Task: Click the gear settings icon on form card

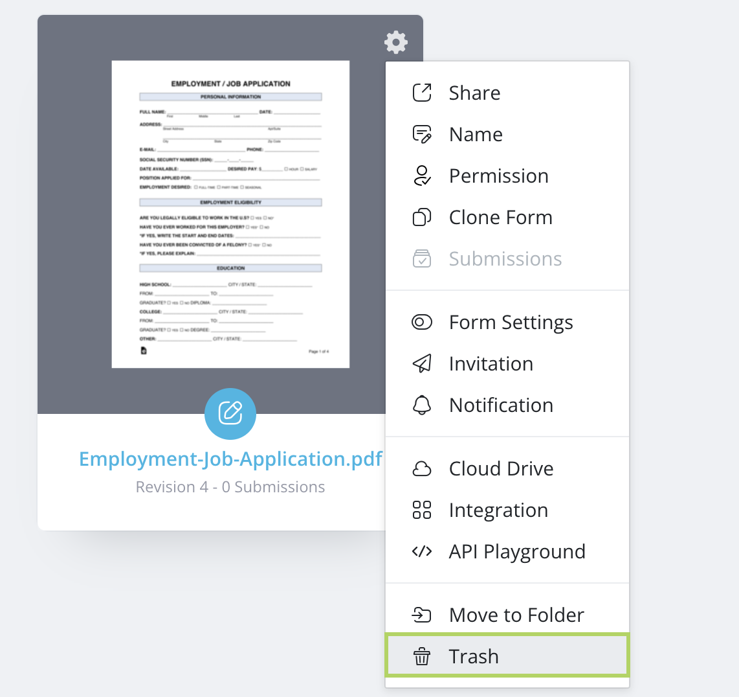Action: pos(396,43)
